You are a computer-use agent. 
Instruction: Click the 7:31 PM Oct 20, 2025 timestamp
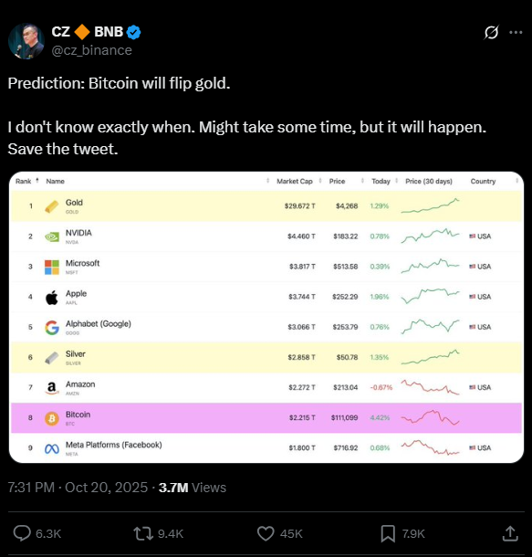[78, 488]
